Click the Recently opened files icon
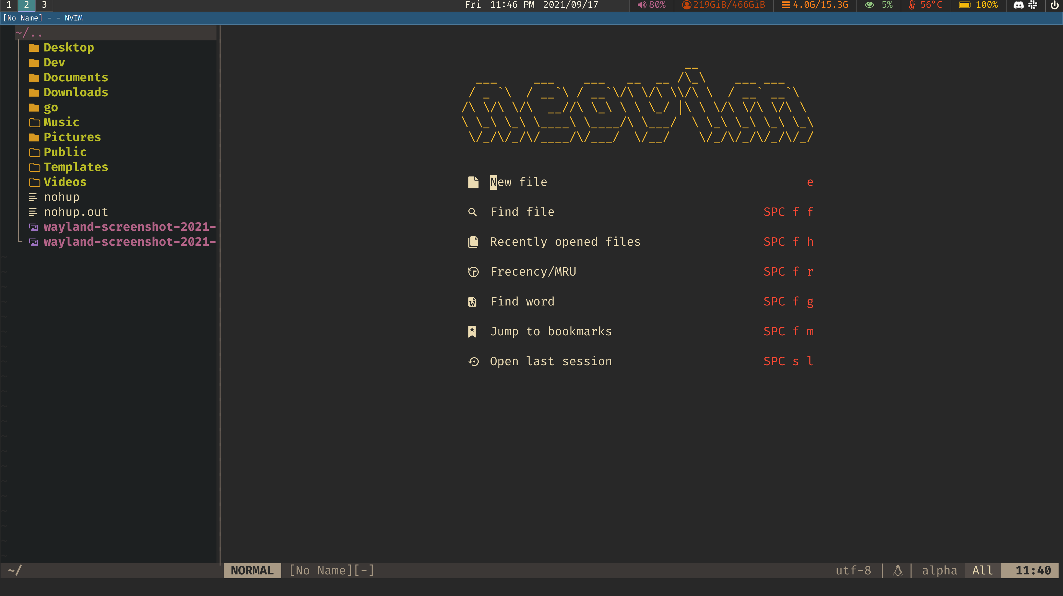Screen dimensions: 1063x596 [x=473, y=242]
